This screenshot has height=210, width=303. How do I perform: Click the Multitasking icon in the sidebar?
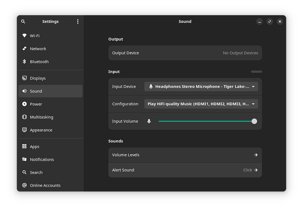point(24,117)
